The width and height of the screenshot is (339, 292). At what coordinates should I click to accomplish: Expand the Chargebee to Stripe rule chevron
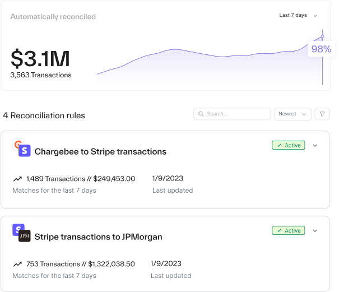pos(315,146)
